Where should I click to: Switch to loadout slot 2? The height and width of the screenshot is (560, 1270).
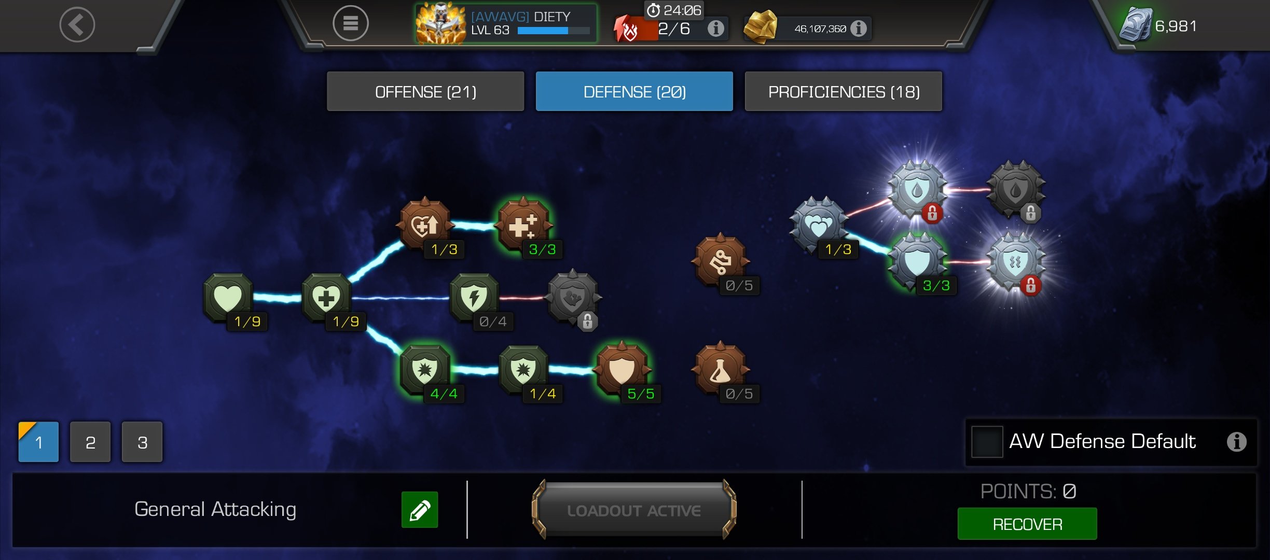[x=90, y=442]
